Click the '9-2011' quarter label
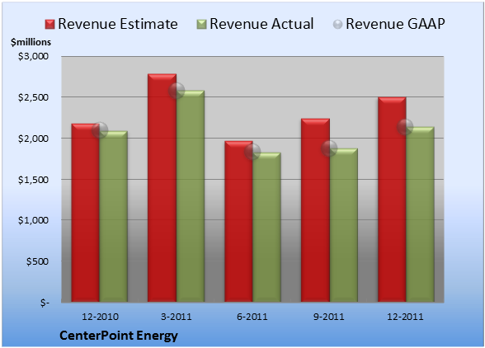 tap(328, 317)
